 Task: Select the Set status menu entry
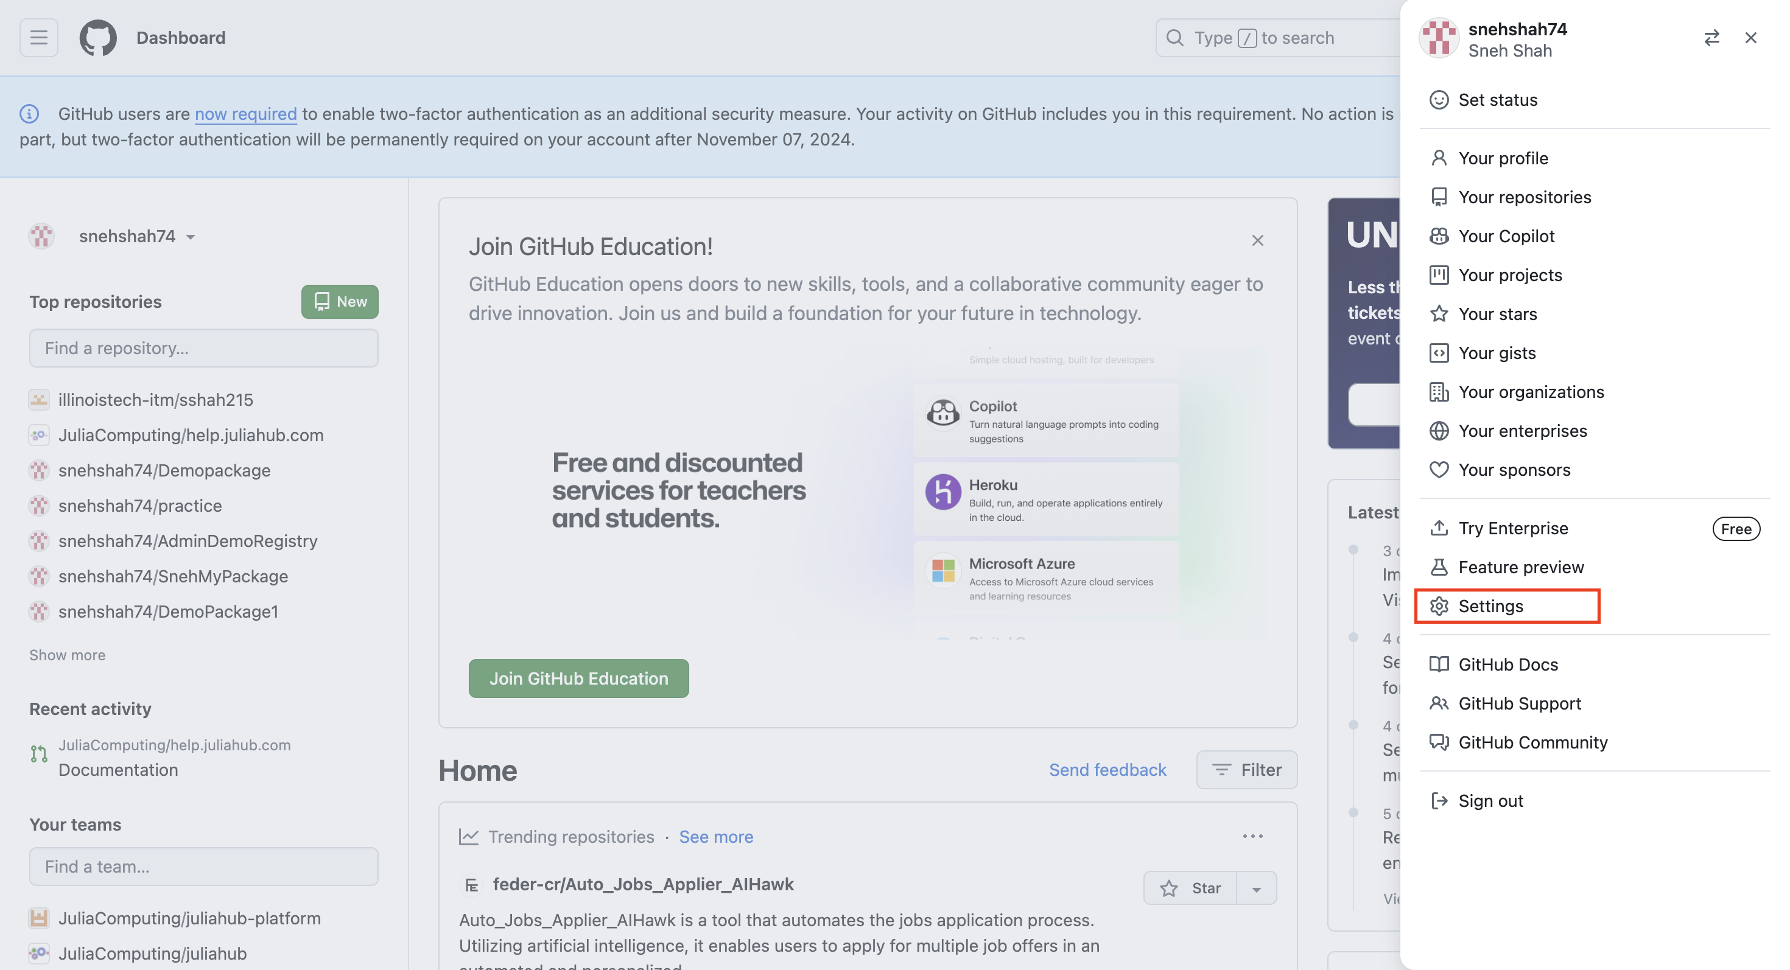click(1594, 99)
